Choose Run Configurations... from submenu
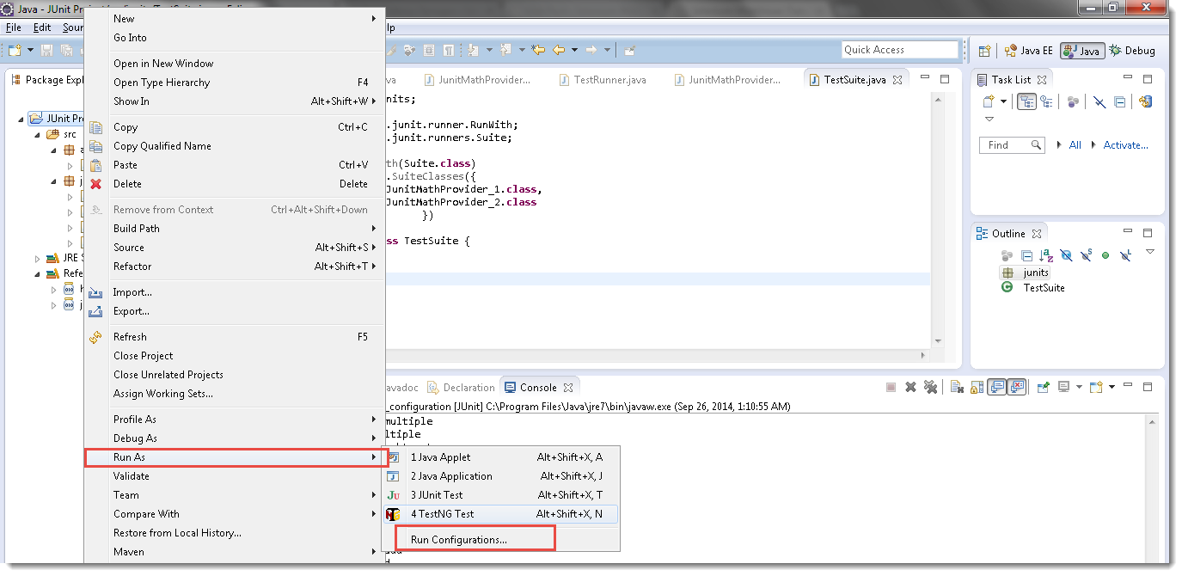Image resolution: width=1182 pixels, height=576 pixels. pyautogui.click(x=459, y=540)
